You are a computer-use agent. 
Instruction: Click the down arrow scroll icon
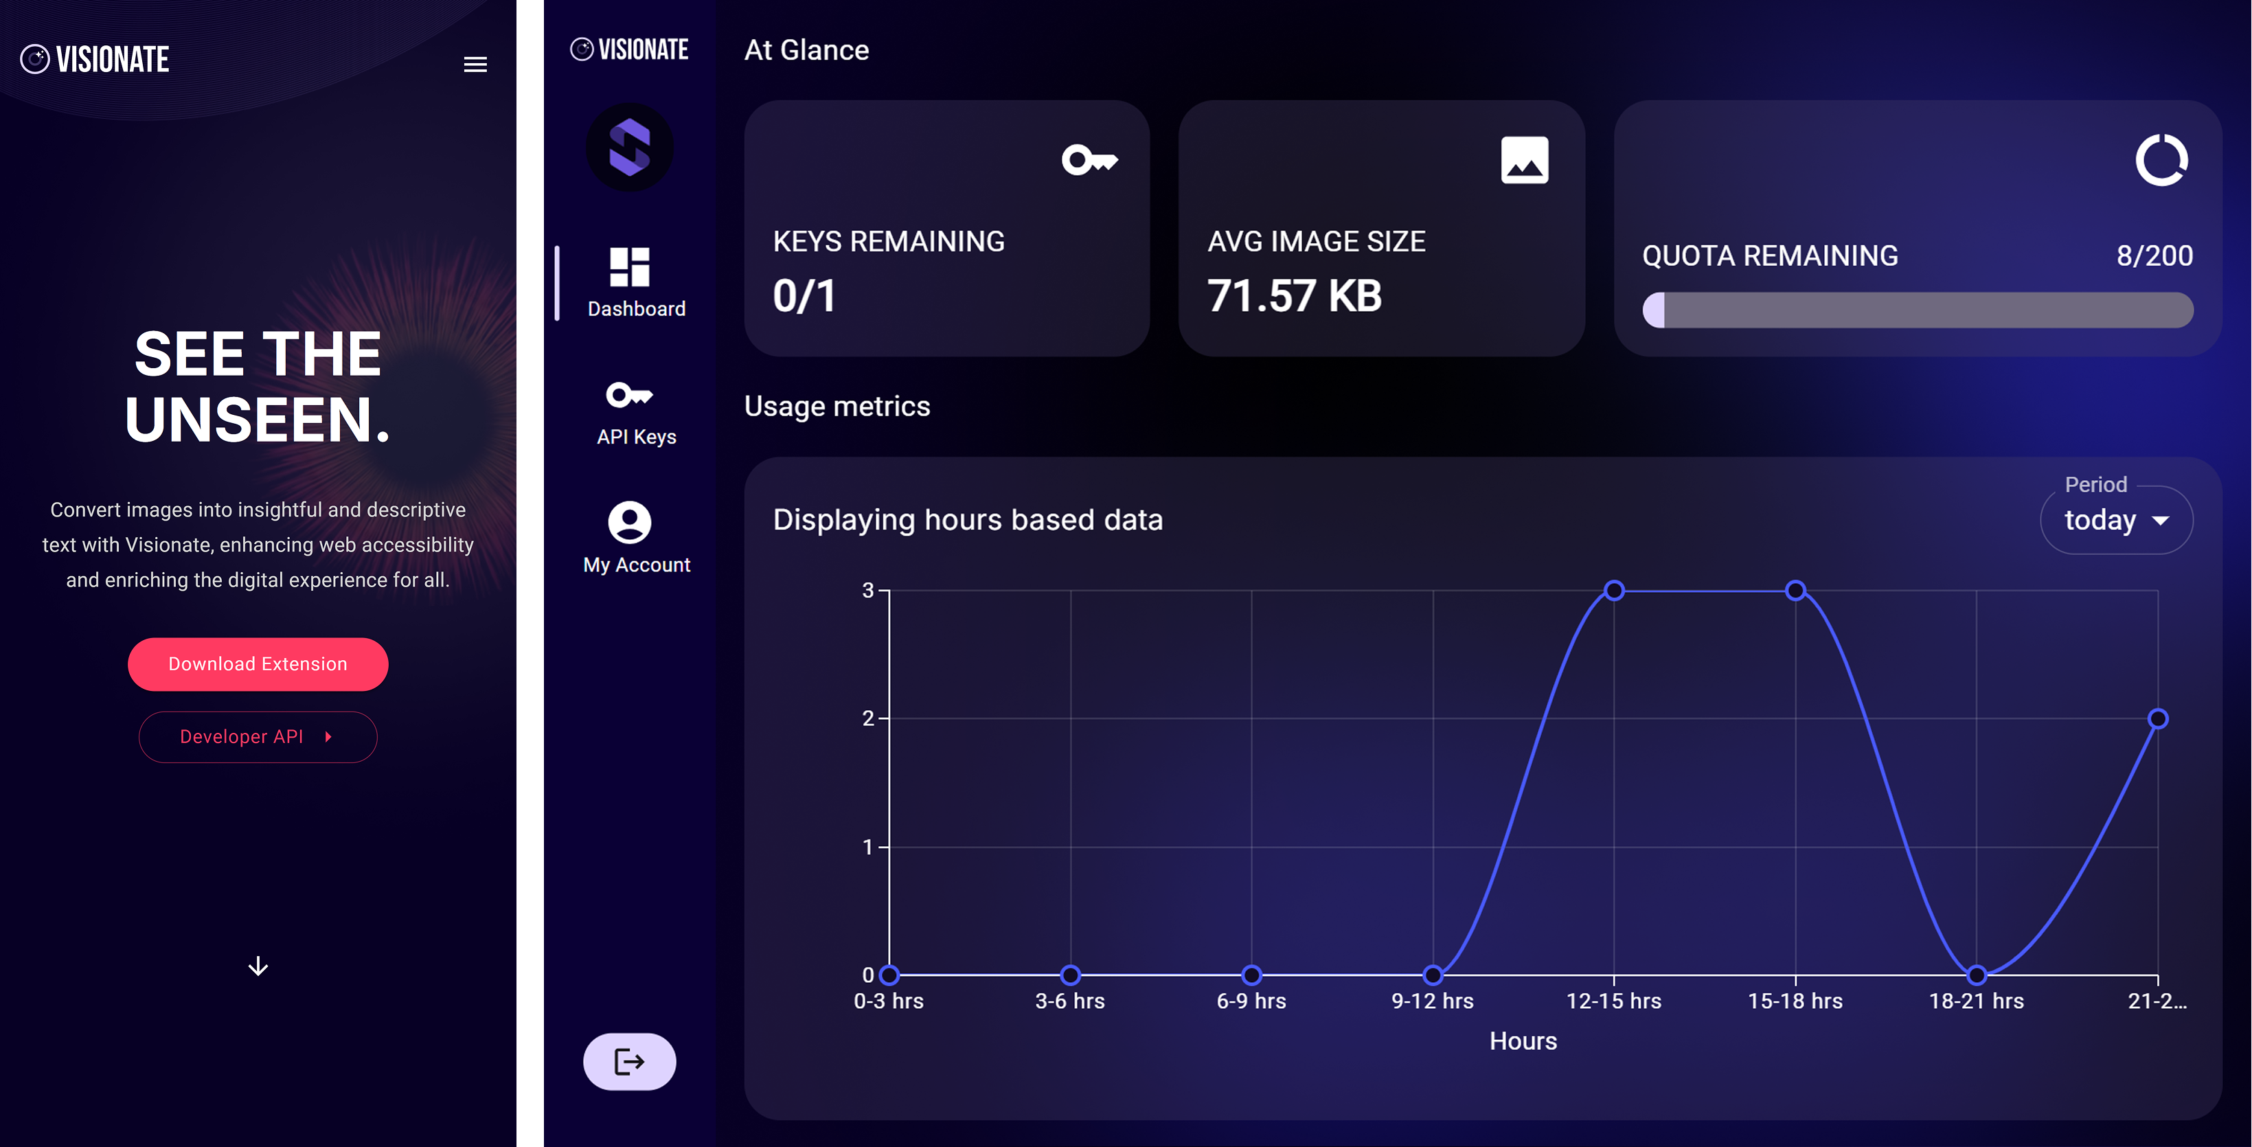[258, 965]
